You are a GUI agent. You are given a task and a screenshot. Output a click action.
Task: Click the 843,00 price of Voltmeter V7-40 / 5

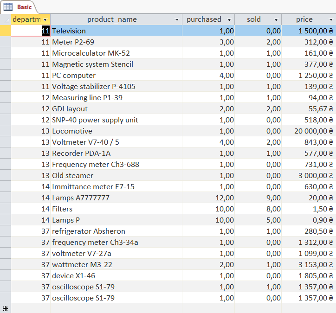coord(309,142)
